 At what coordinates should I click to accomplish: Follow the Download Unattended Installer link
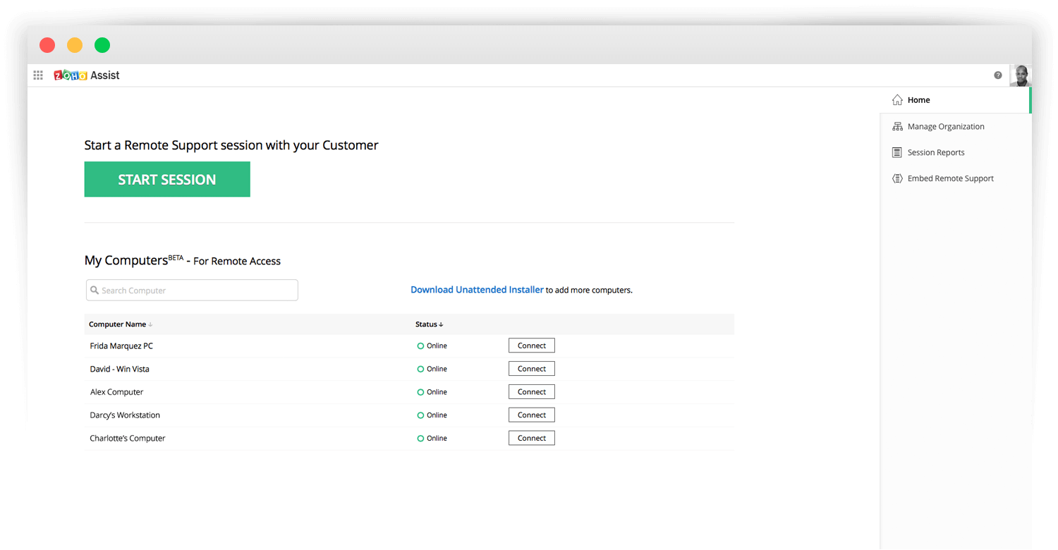(x=477, y=290)
